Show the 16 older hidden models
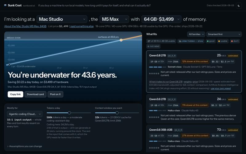Image resolution: width=246 pixels, height=154 pixels. click(191, 41)
